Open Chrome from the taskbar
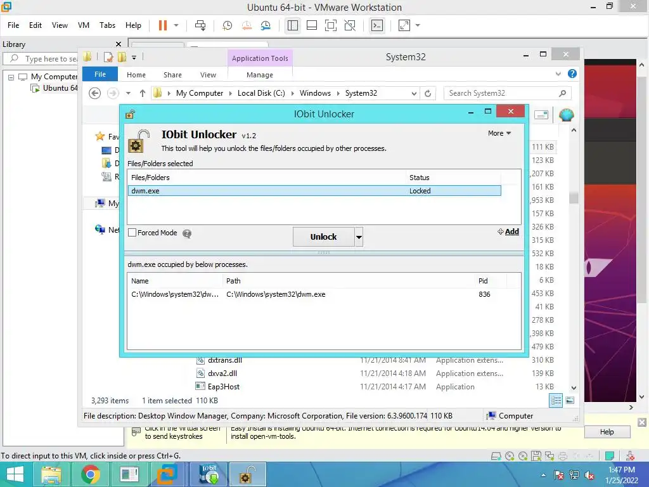 [x=90, y=474]
